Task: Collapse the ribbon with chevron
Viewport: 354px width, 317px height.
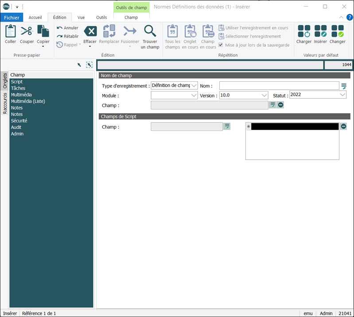Action: pyautogui.click(x=341, y=17)
